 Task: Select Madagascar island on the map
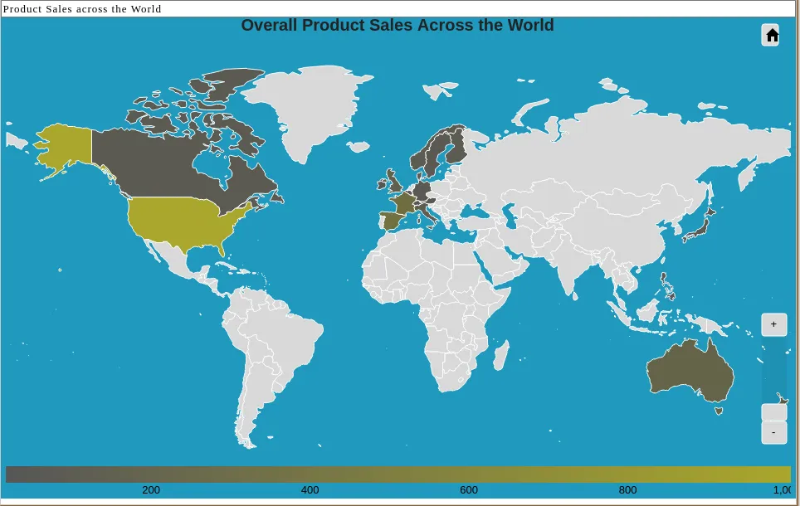[500, 356]
